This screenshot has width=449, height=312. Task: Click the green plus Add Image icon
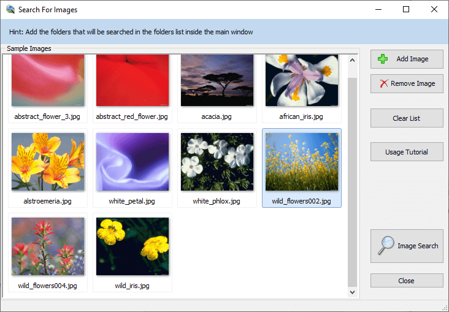(383, 59)
